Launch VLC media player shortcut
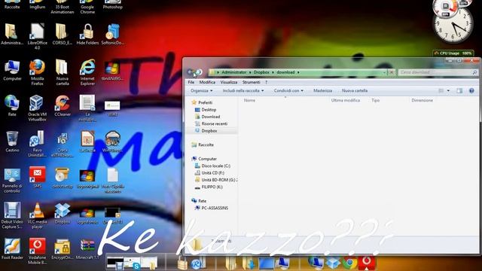Screen dimensions: 482x271 (37, 215)
